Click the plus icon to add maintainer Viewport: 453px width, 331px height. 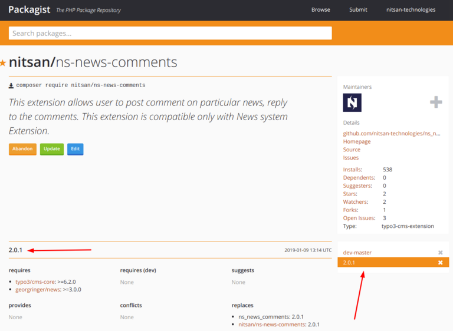436,102
